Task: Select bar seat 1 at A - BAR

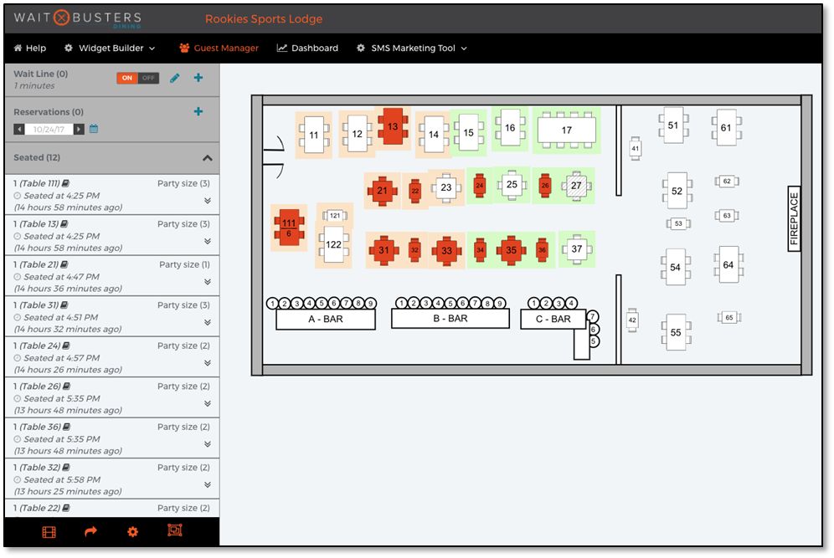Action: (272, 304)
